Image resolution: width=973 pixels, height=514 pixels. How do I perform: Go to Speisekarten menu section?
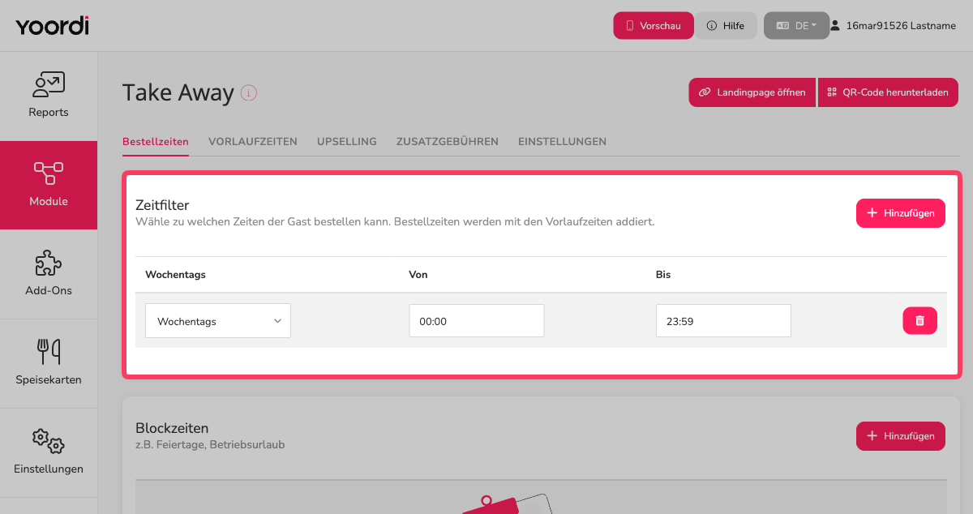[x=49, y=363]
